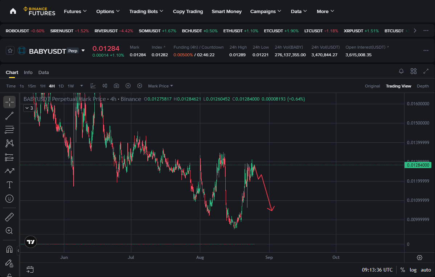Open the Options dropdown menu
The height and width of the screenshot is (277, 435).
(x=108, y=11)
